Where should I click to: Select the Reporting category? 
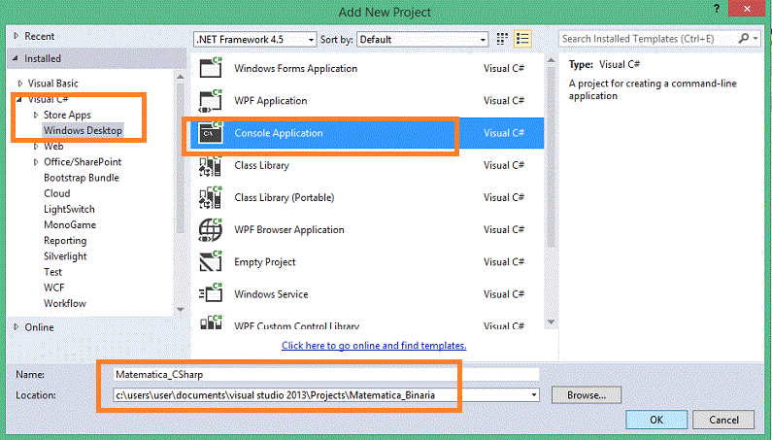point(65,241)
